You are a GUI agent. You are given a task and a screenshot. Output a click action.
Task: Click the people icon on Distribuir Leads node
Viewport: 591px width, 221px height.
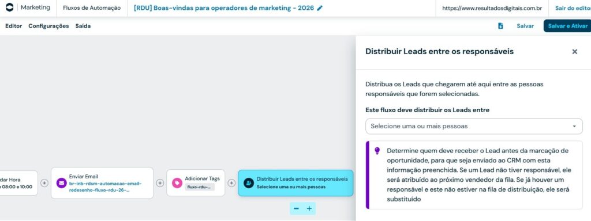click(248, 183)
